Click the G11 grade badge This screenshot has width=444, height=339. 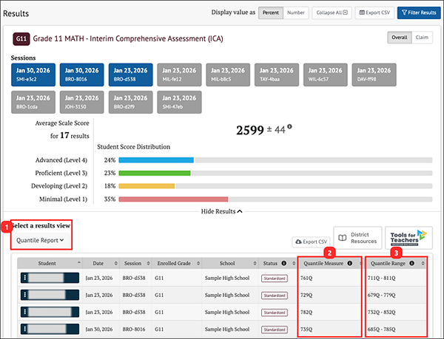(21, 38)
